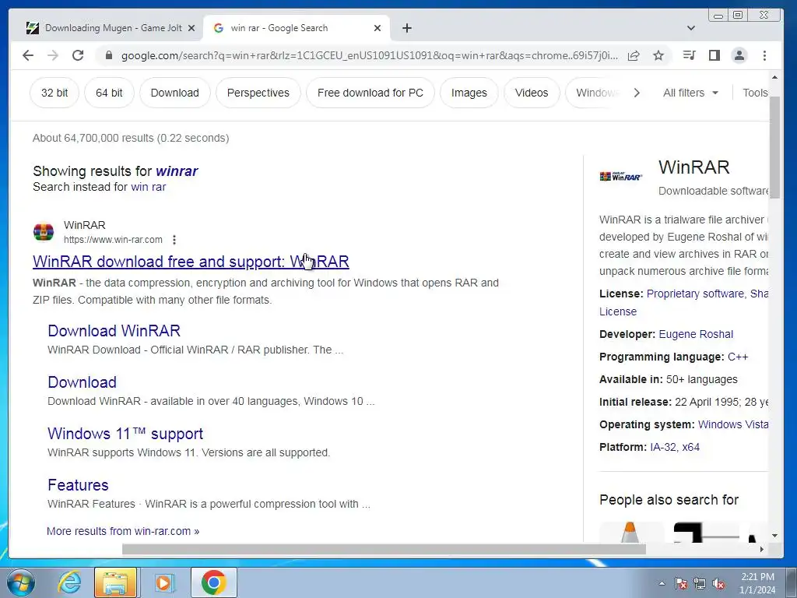The width and height of the screenshot is (797, 598).
Task: Close the win rar - Google Search tab
Action: (377, 29)
